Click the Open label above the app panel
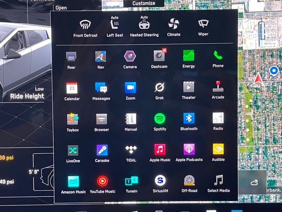Image resolution: width=282 pixels, height=212 pixels. pos(61,8)
